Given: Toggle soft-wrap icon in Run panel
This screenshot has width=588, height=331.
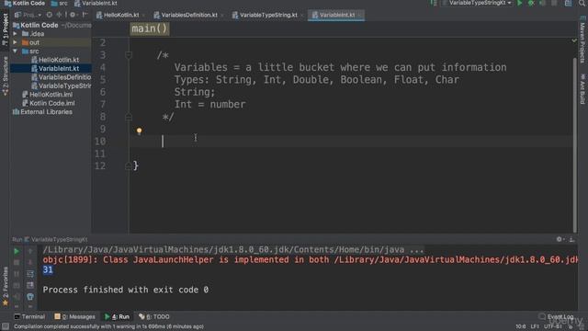Looking at the screenshot, I should (x=30, y=274).
